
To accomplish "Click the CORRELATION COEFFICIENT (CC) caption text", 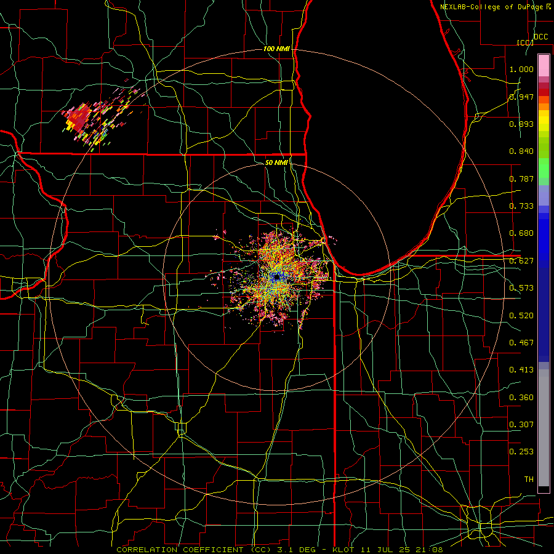I will coord(194,550).
